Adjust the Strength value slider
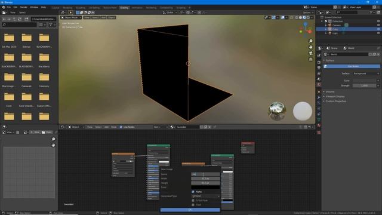Image resolution: width=382 pixels, height=215 pixels. (x=364, y=85)
